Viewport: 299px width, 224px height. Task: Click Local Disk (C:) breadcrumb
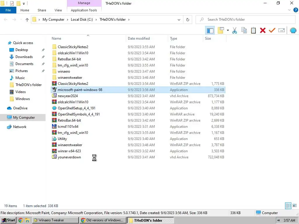(x=82, y=20)
